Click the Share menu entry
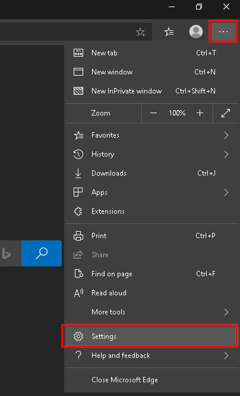This screenshot has width=240, height=396. click(x=152, y=255)
